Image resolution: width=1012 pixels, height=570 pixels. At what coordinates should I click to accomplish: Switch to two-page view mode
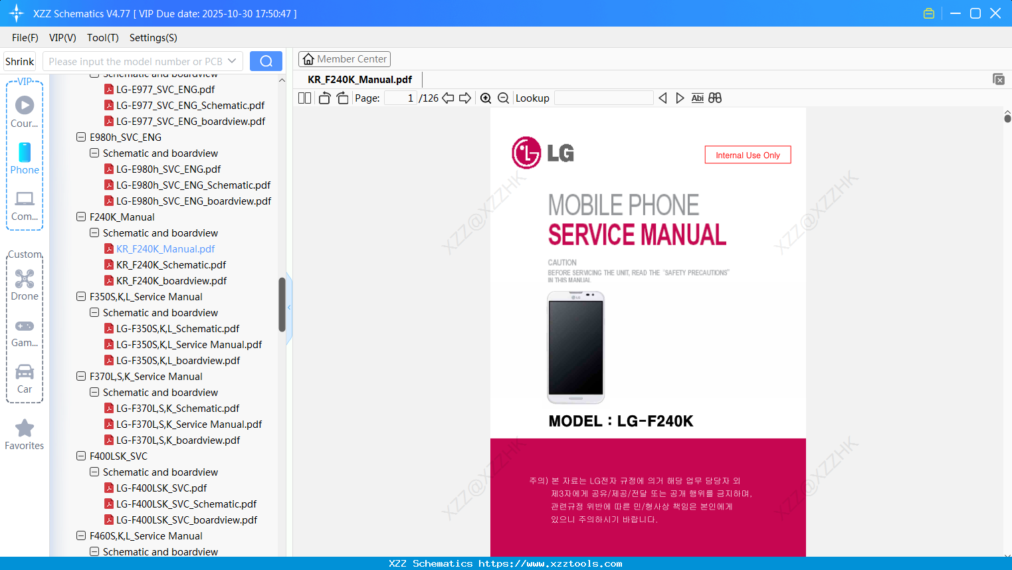pyautogui.click(x=304, y=98)
